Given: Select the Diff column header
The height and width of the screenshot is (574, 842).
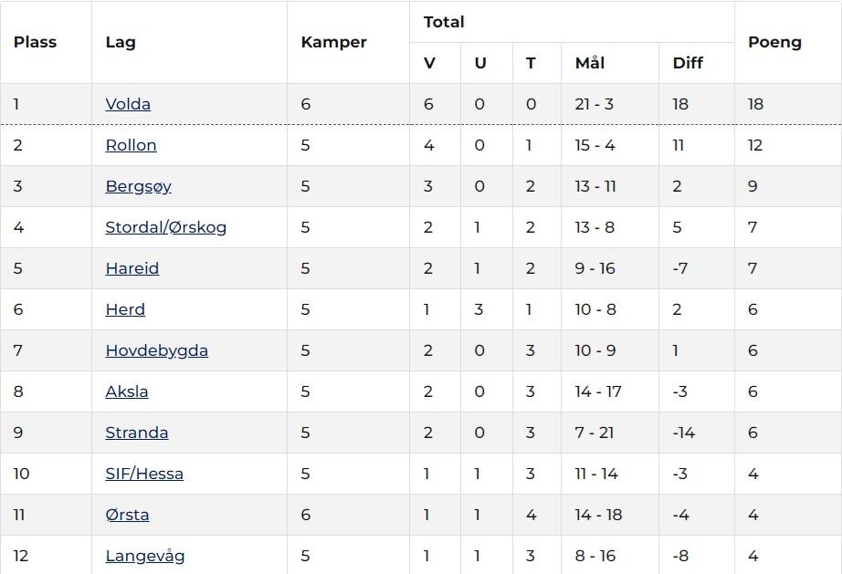Looking at the screenshot, I should [688, 63].
